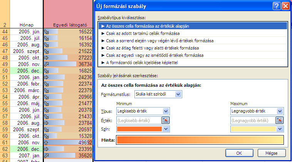Click the cell with value 20597
The width and height of the screenshot is (292, 162).
click(x=68, y=129)
